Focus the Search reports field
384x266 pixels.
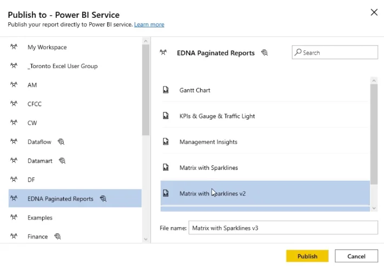[335, 52]
